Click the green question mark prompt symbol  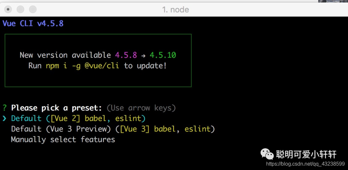[5, 108]
